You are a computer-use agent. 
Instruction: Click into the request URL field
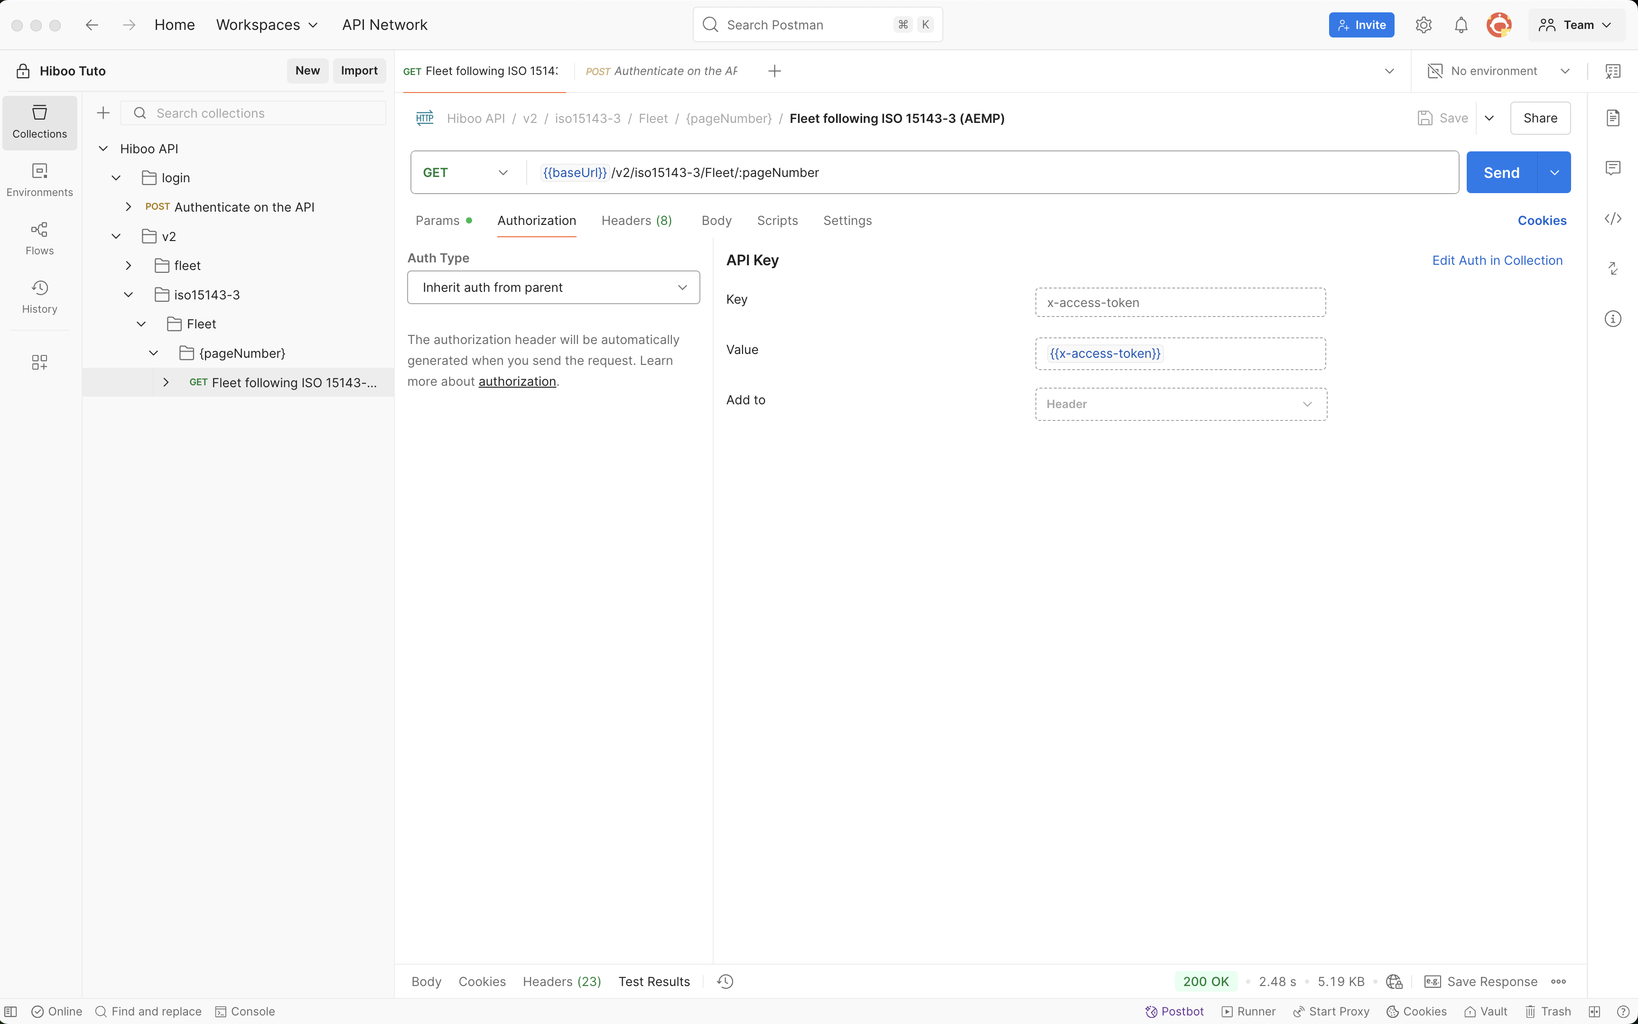(x=992, y=173)
